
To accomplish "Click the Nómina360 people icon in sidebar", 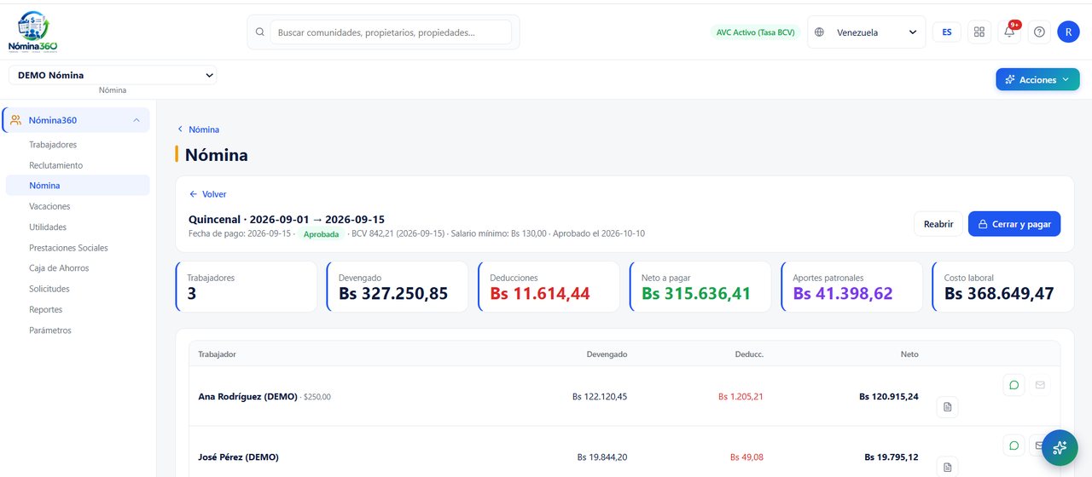I will pos(15,120).
